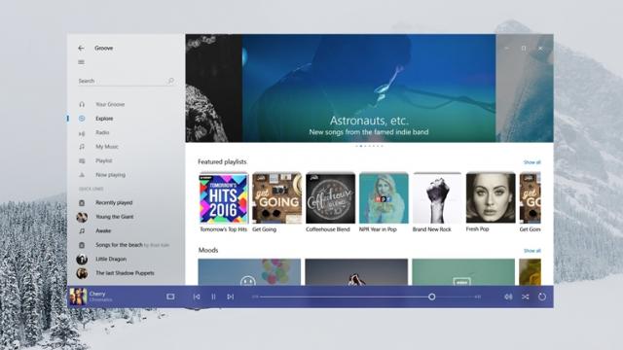
Task: Open Fresh Pop playlist cover
Action: [491, 198]
